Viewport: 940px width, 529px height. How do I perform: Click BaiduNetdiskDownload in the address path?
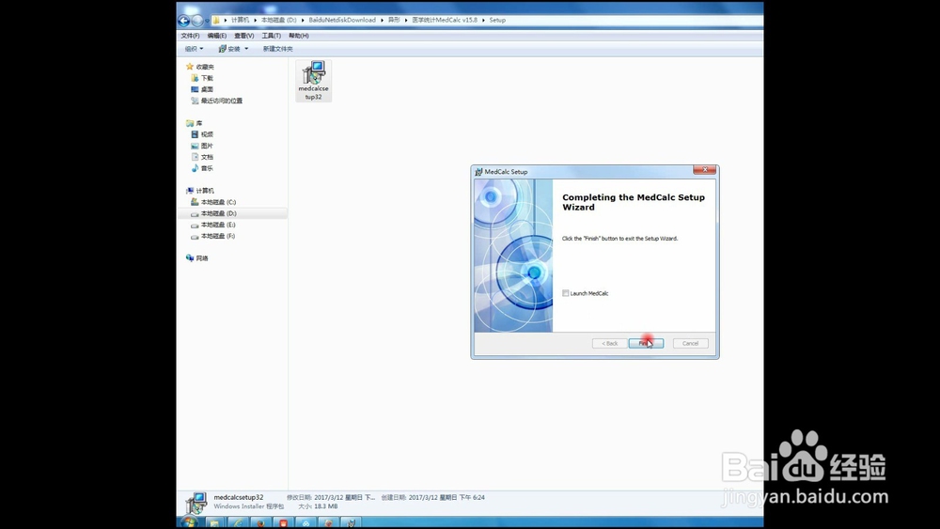click(x=342, y=21)
